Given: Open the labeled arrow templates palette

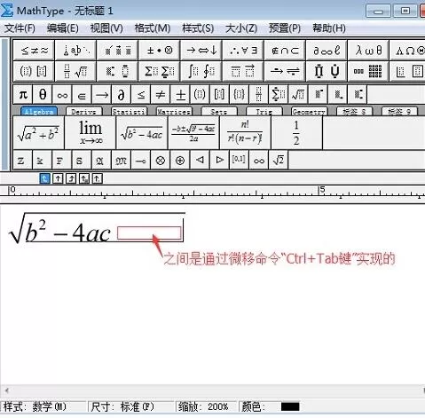Looking at the screenshot, I should pyautogui.click(x=285, y=71).
